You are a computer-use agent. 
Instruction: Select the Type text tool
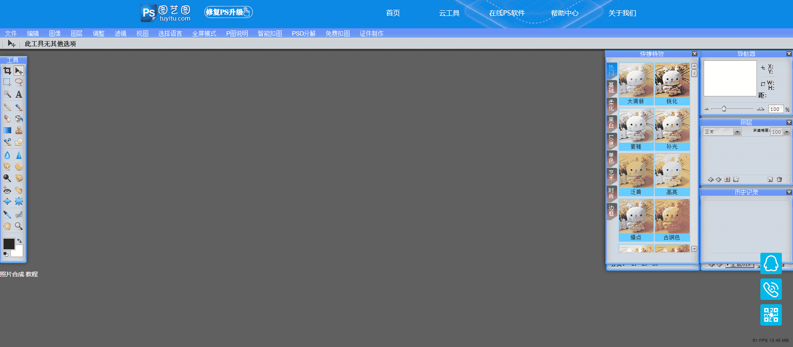(x=19, y=94)
